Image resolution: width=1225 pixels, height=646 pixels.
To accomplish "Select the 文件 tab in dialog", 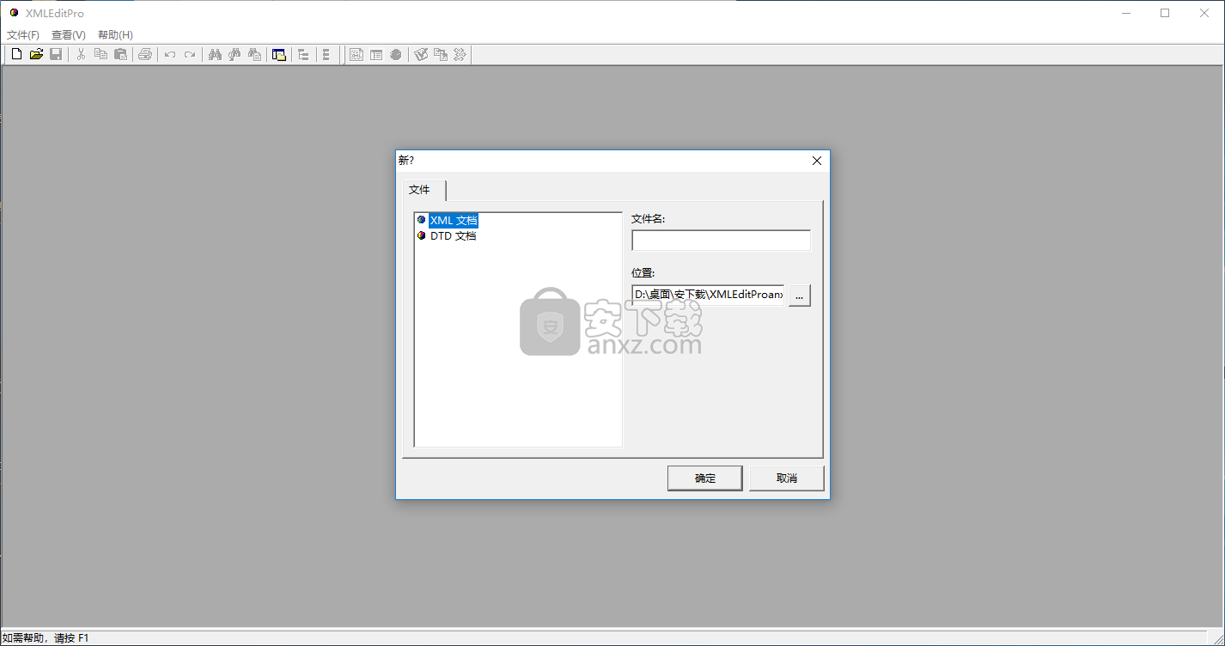I will tap(424, 190).
